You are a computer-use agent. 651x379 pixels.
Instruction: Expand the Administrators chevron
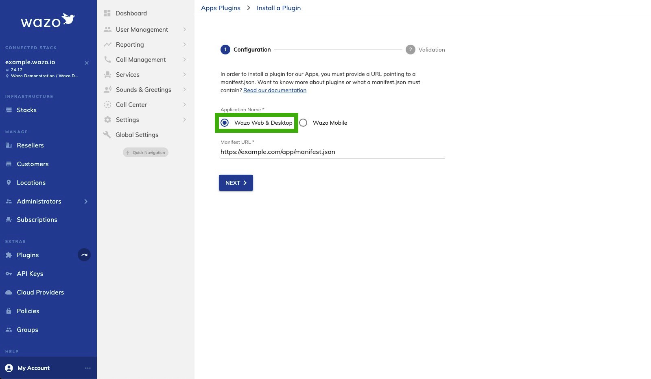pyautogui.click(x=86, y=201)
